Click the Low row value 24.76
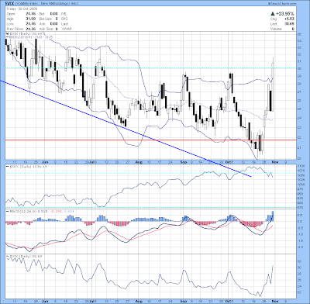This screenshot has width=310, height=304. click(x=30, y=24)
